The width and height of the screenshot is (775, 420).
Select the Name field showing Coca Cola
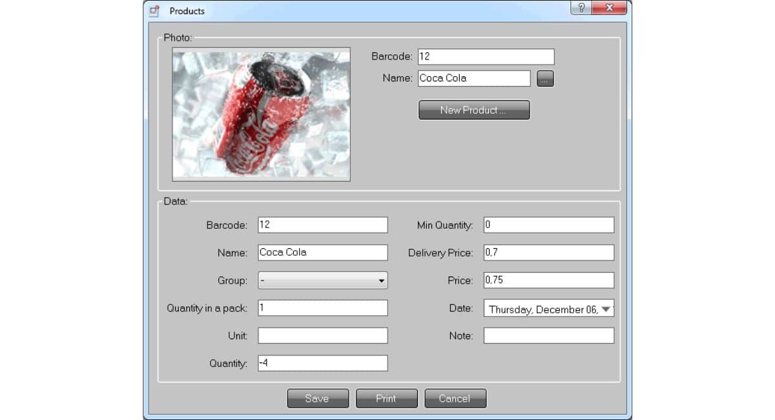click(474, 78)
